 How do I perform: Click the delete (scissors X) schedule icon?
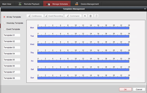click(x=85, y=16)
